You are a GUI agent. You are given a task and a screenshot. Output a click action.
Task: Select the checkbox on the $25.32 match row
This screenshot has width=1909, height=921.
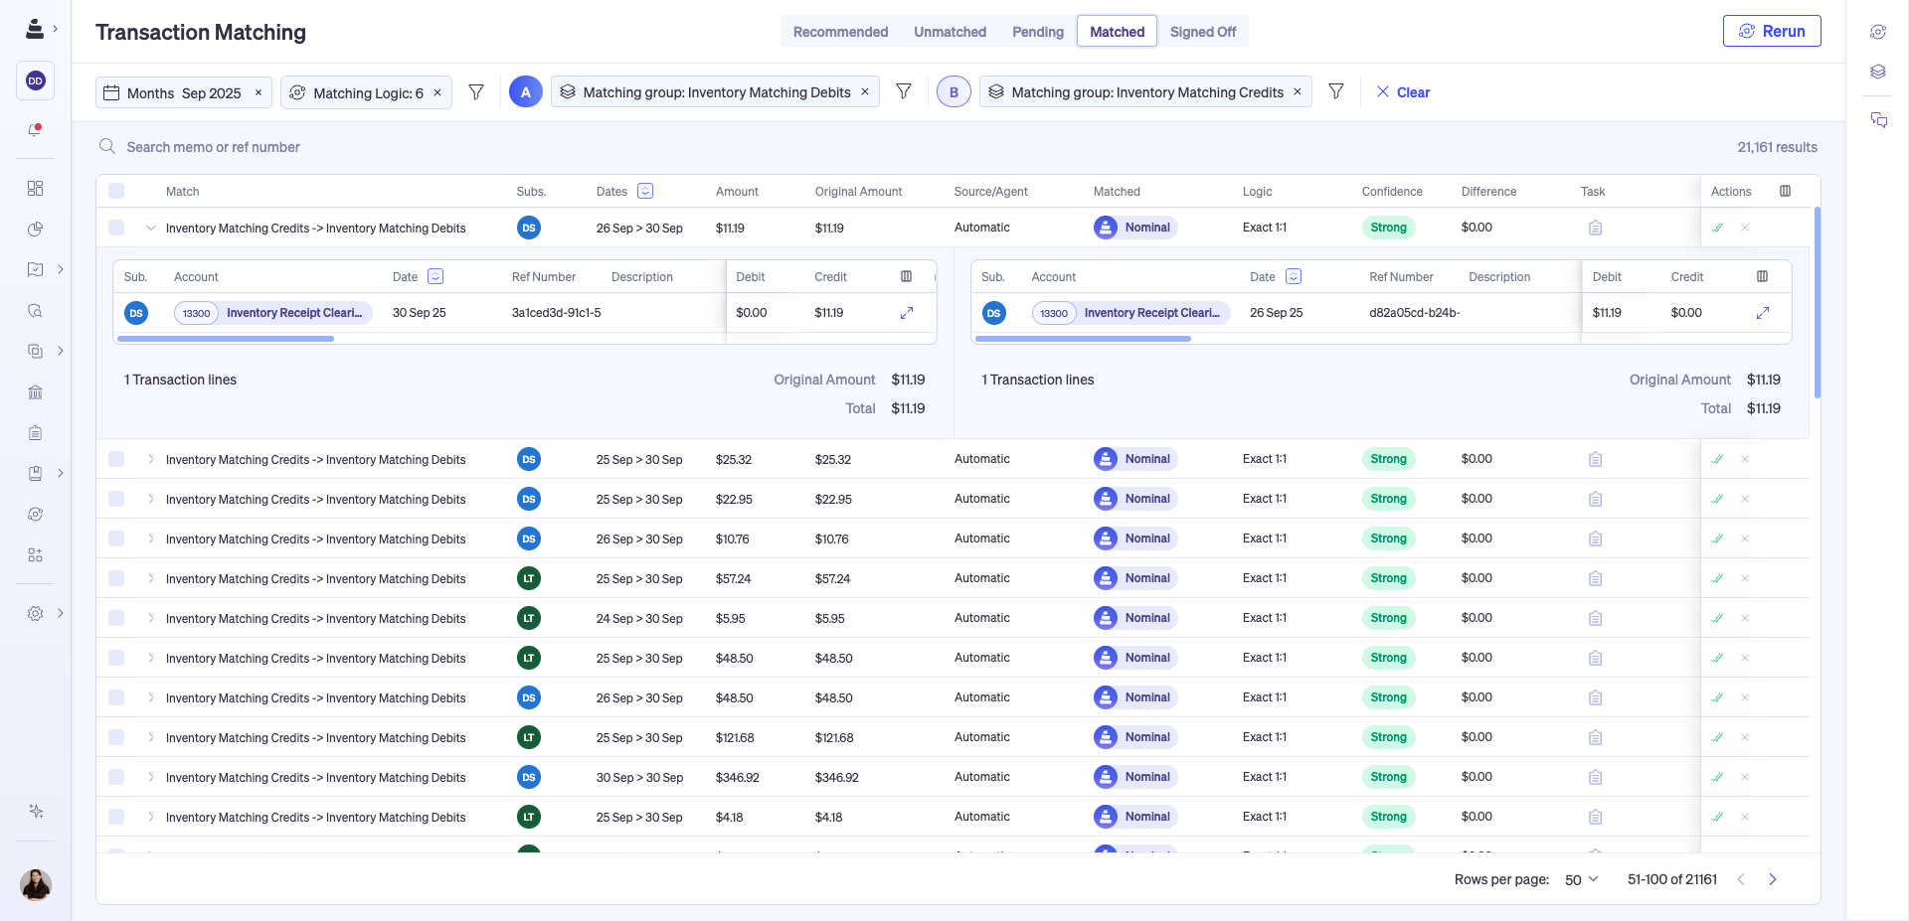tap(116, 459)
